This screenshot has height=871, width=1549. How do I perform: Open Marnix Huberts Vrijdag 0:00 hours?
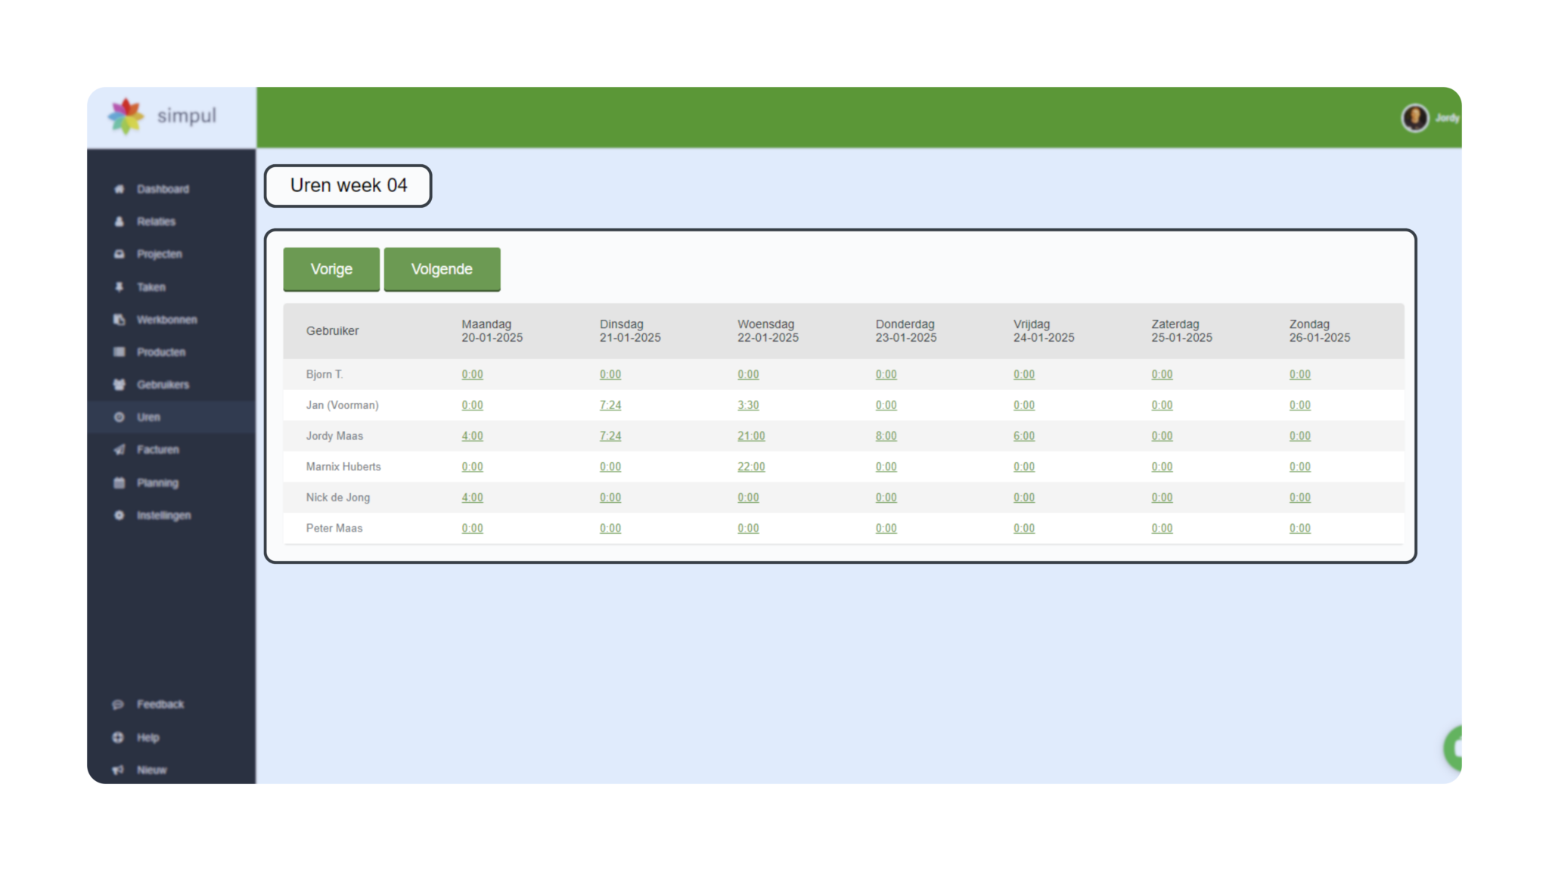pos(1024,467)
